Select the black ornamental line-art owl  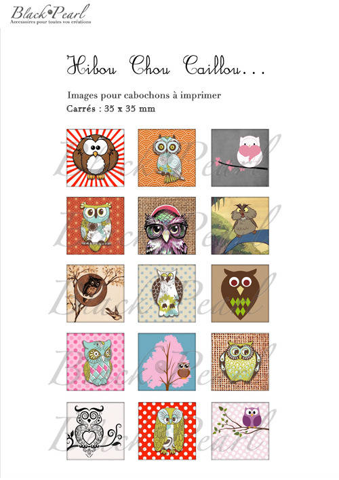tap(96, 431)
